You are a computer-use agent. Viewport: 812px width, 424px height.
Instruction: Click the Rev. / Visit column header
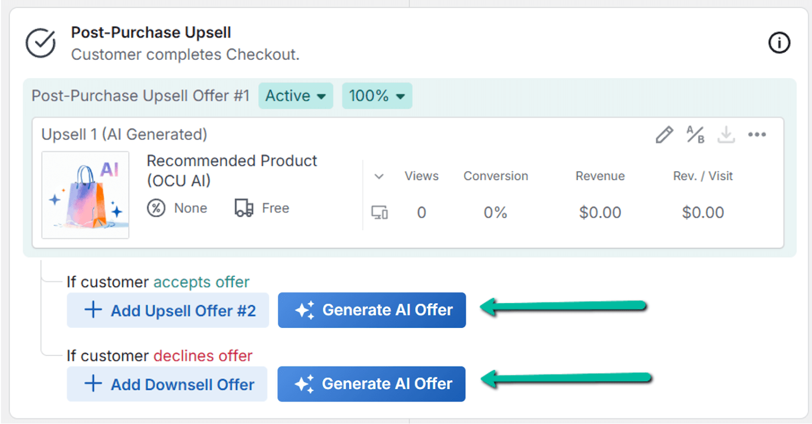click(703, 176)
